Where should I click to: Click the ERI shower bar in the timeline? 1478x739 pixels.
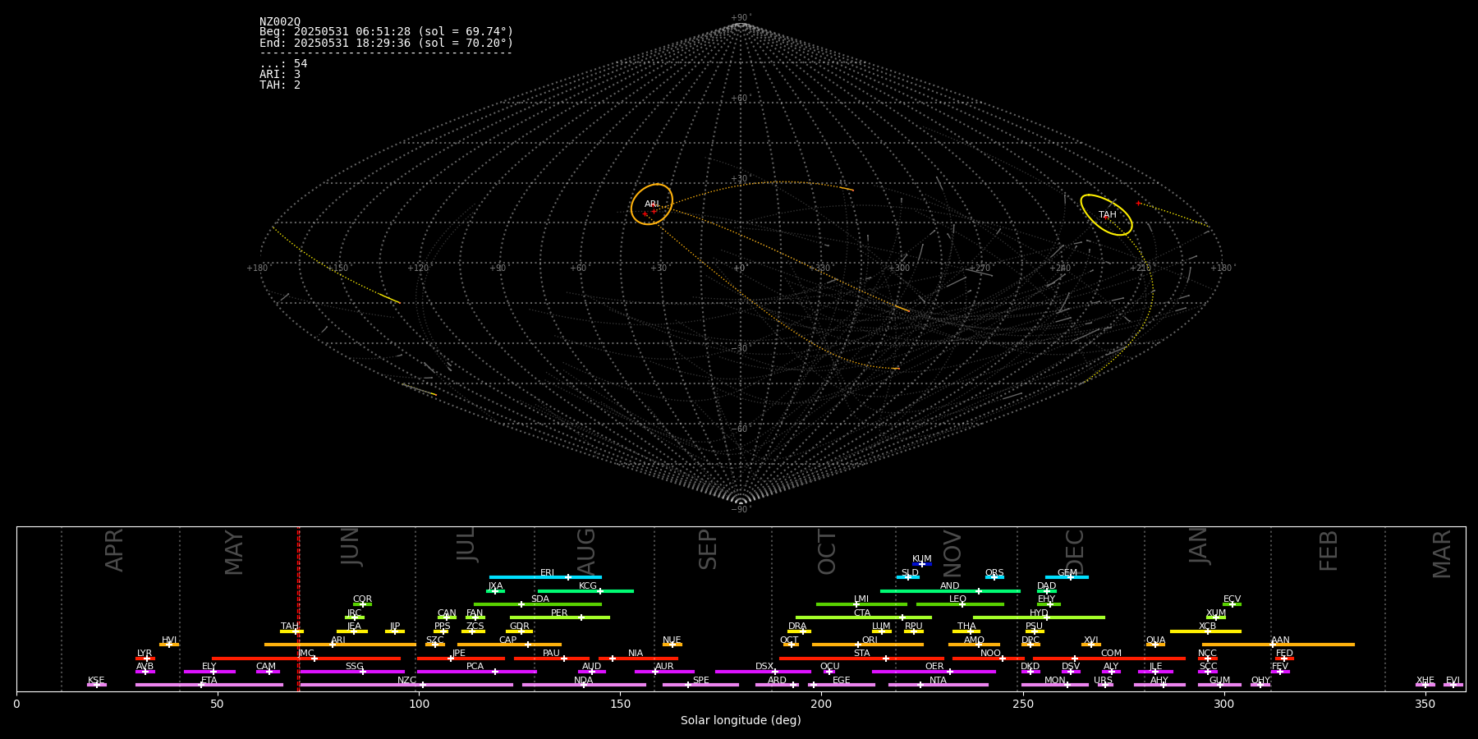click(545, 577)
